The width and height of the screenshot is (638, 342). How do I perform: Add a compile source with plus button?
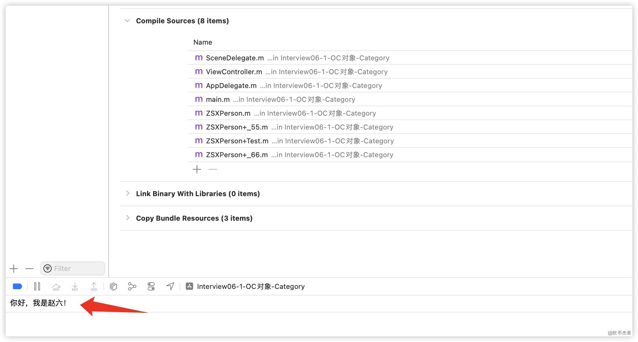click(197, 169)
